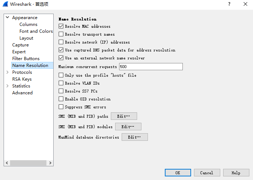
Task: Select Appearance in the preferences tree
Action: 25,17
